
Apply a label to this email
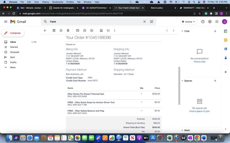[x=108, y=31]
